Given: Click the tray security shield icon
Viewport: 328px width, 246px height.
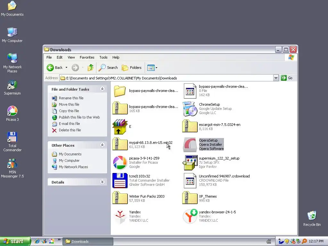Looking at the screenshot, I should click(x=287, y=241).
